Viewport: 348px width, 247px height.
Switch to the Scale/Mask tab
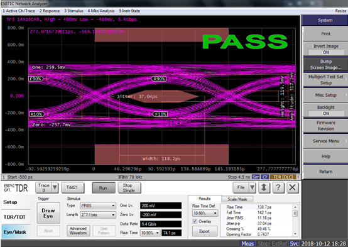pyautogui.click(x=237, y=199)
